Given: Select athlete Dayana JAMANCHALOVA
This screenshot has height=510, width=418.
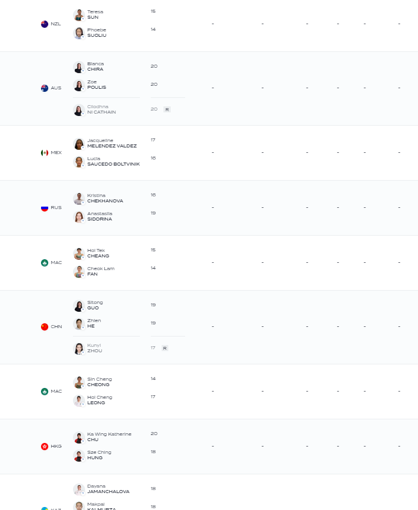Looking at the screenshot, I should [108, 489].
